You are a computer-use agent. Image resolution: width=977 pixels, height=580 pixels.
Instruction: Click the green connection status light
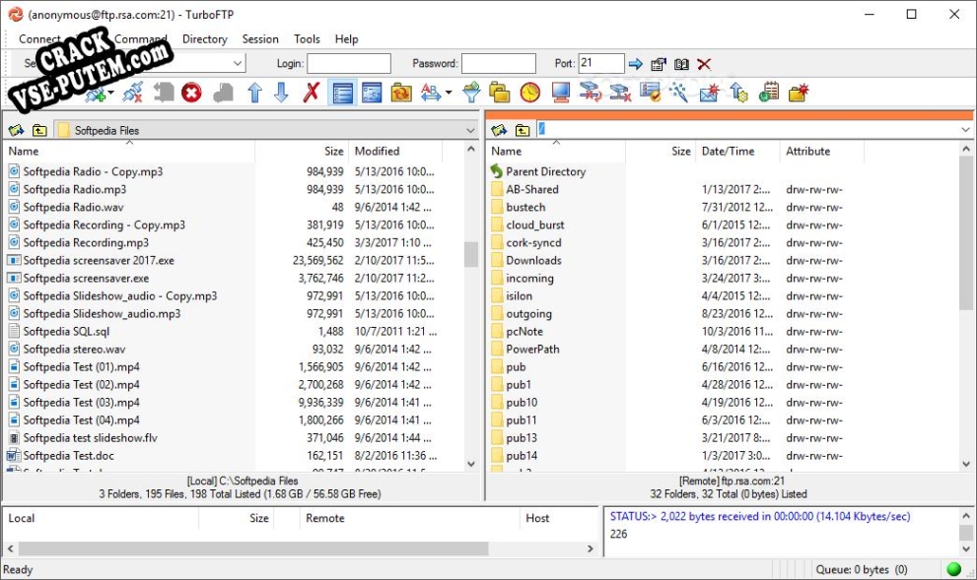pyautogui.click(x=953, y=569)
